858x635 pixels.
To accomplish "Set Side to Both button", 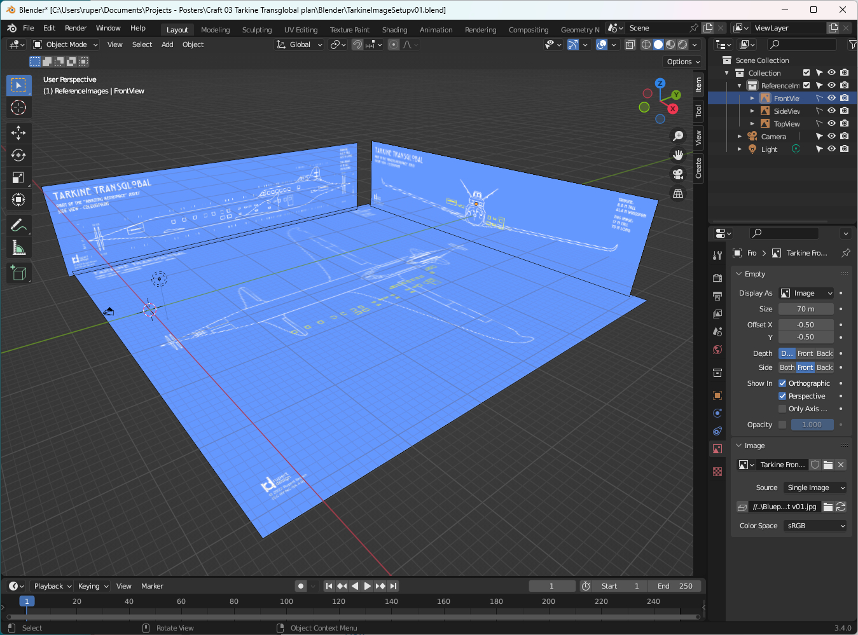I will tap(787, 367).
